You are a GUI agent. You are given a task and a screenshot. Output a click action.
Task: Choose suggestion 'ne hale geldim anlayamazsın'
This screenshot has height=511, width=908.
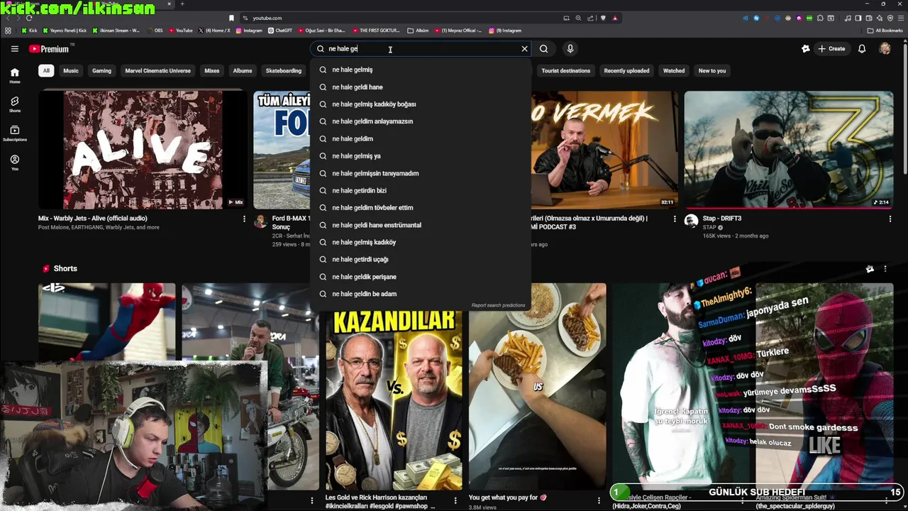coord(421,121)
